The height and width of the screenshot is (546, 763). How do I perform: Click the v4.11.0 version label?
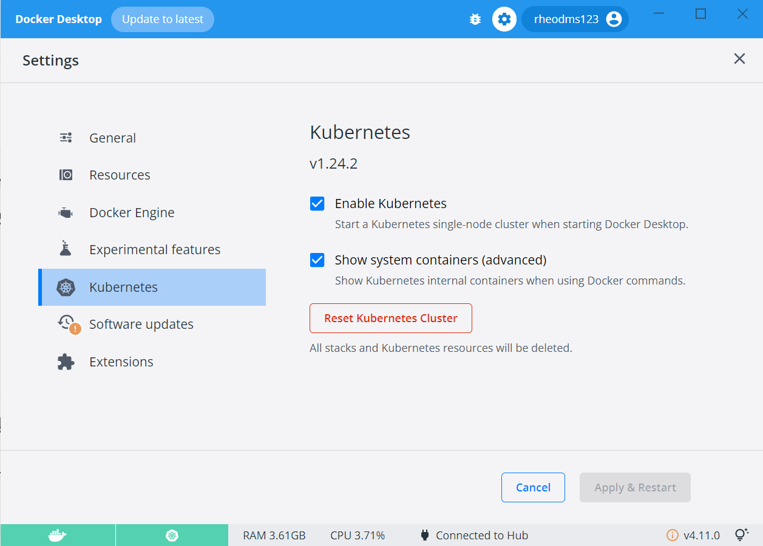[x=702, y=535]
